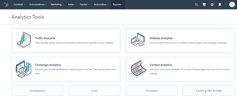Viewport: 237px width, 112px height.
Task: Expand the Service menu
Action: 85,4
